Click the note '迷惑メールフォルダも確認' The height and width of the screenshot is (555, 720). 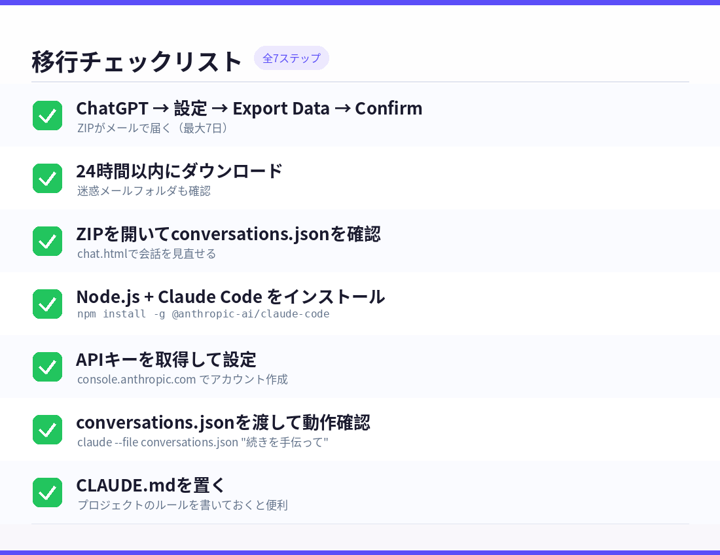(144, 191)
